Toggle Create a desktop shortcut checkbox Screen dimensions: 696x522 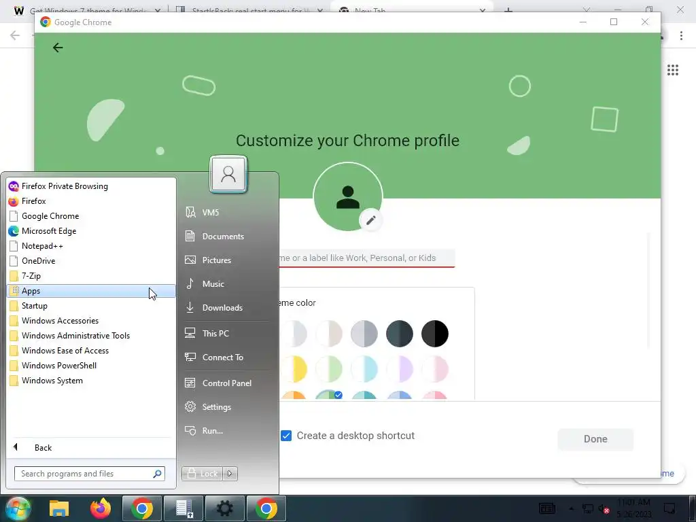coord(286,436)
